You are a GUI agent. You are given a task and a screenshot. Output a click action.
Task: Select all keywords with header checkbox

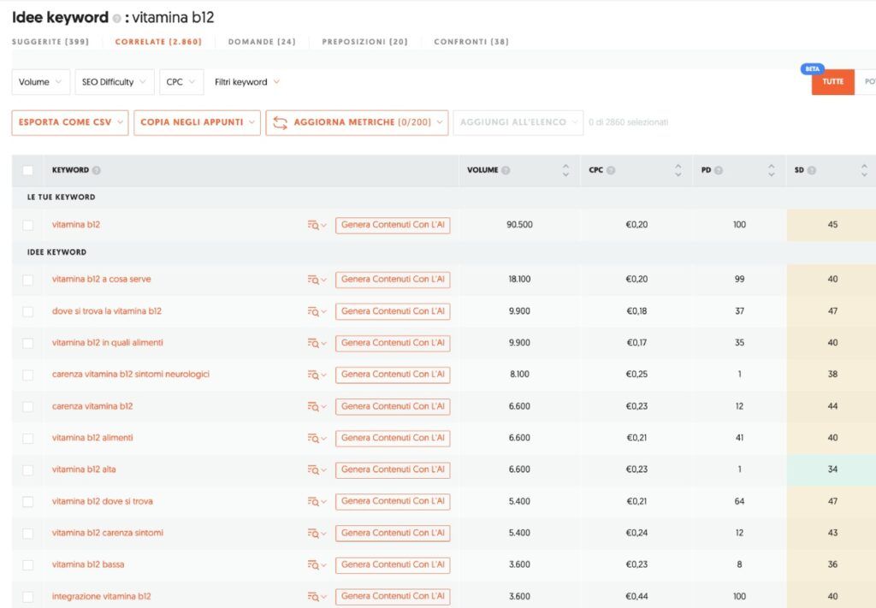pyautogui.click(x=27, y=170)
